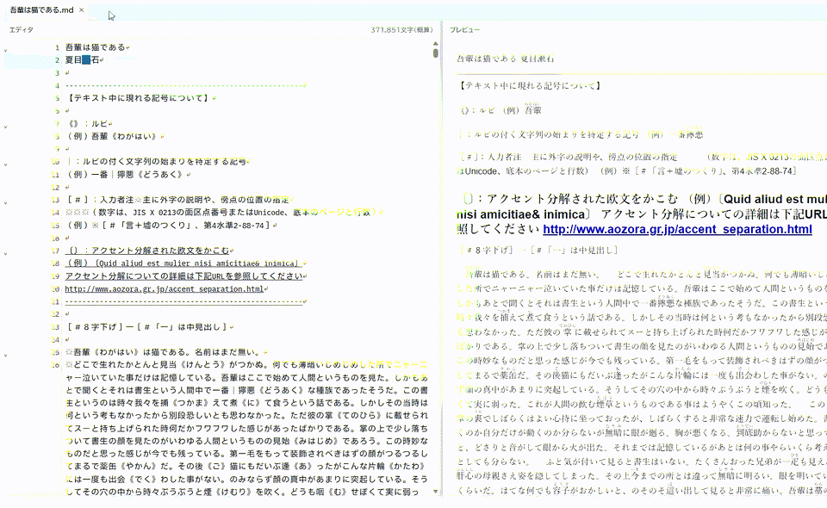Click the editor scrollbar up arrow
This screenshot has width=827, height=508.
[x=436, y=44]
